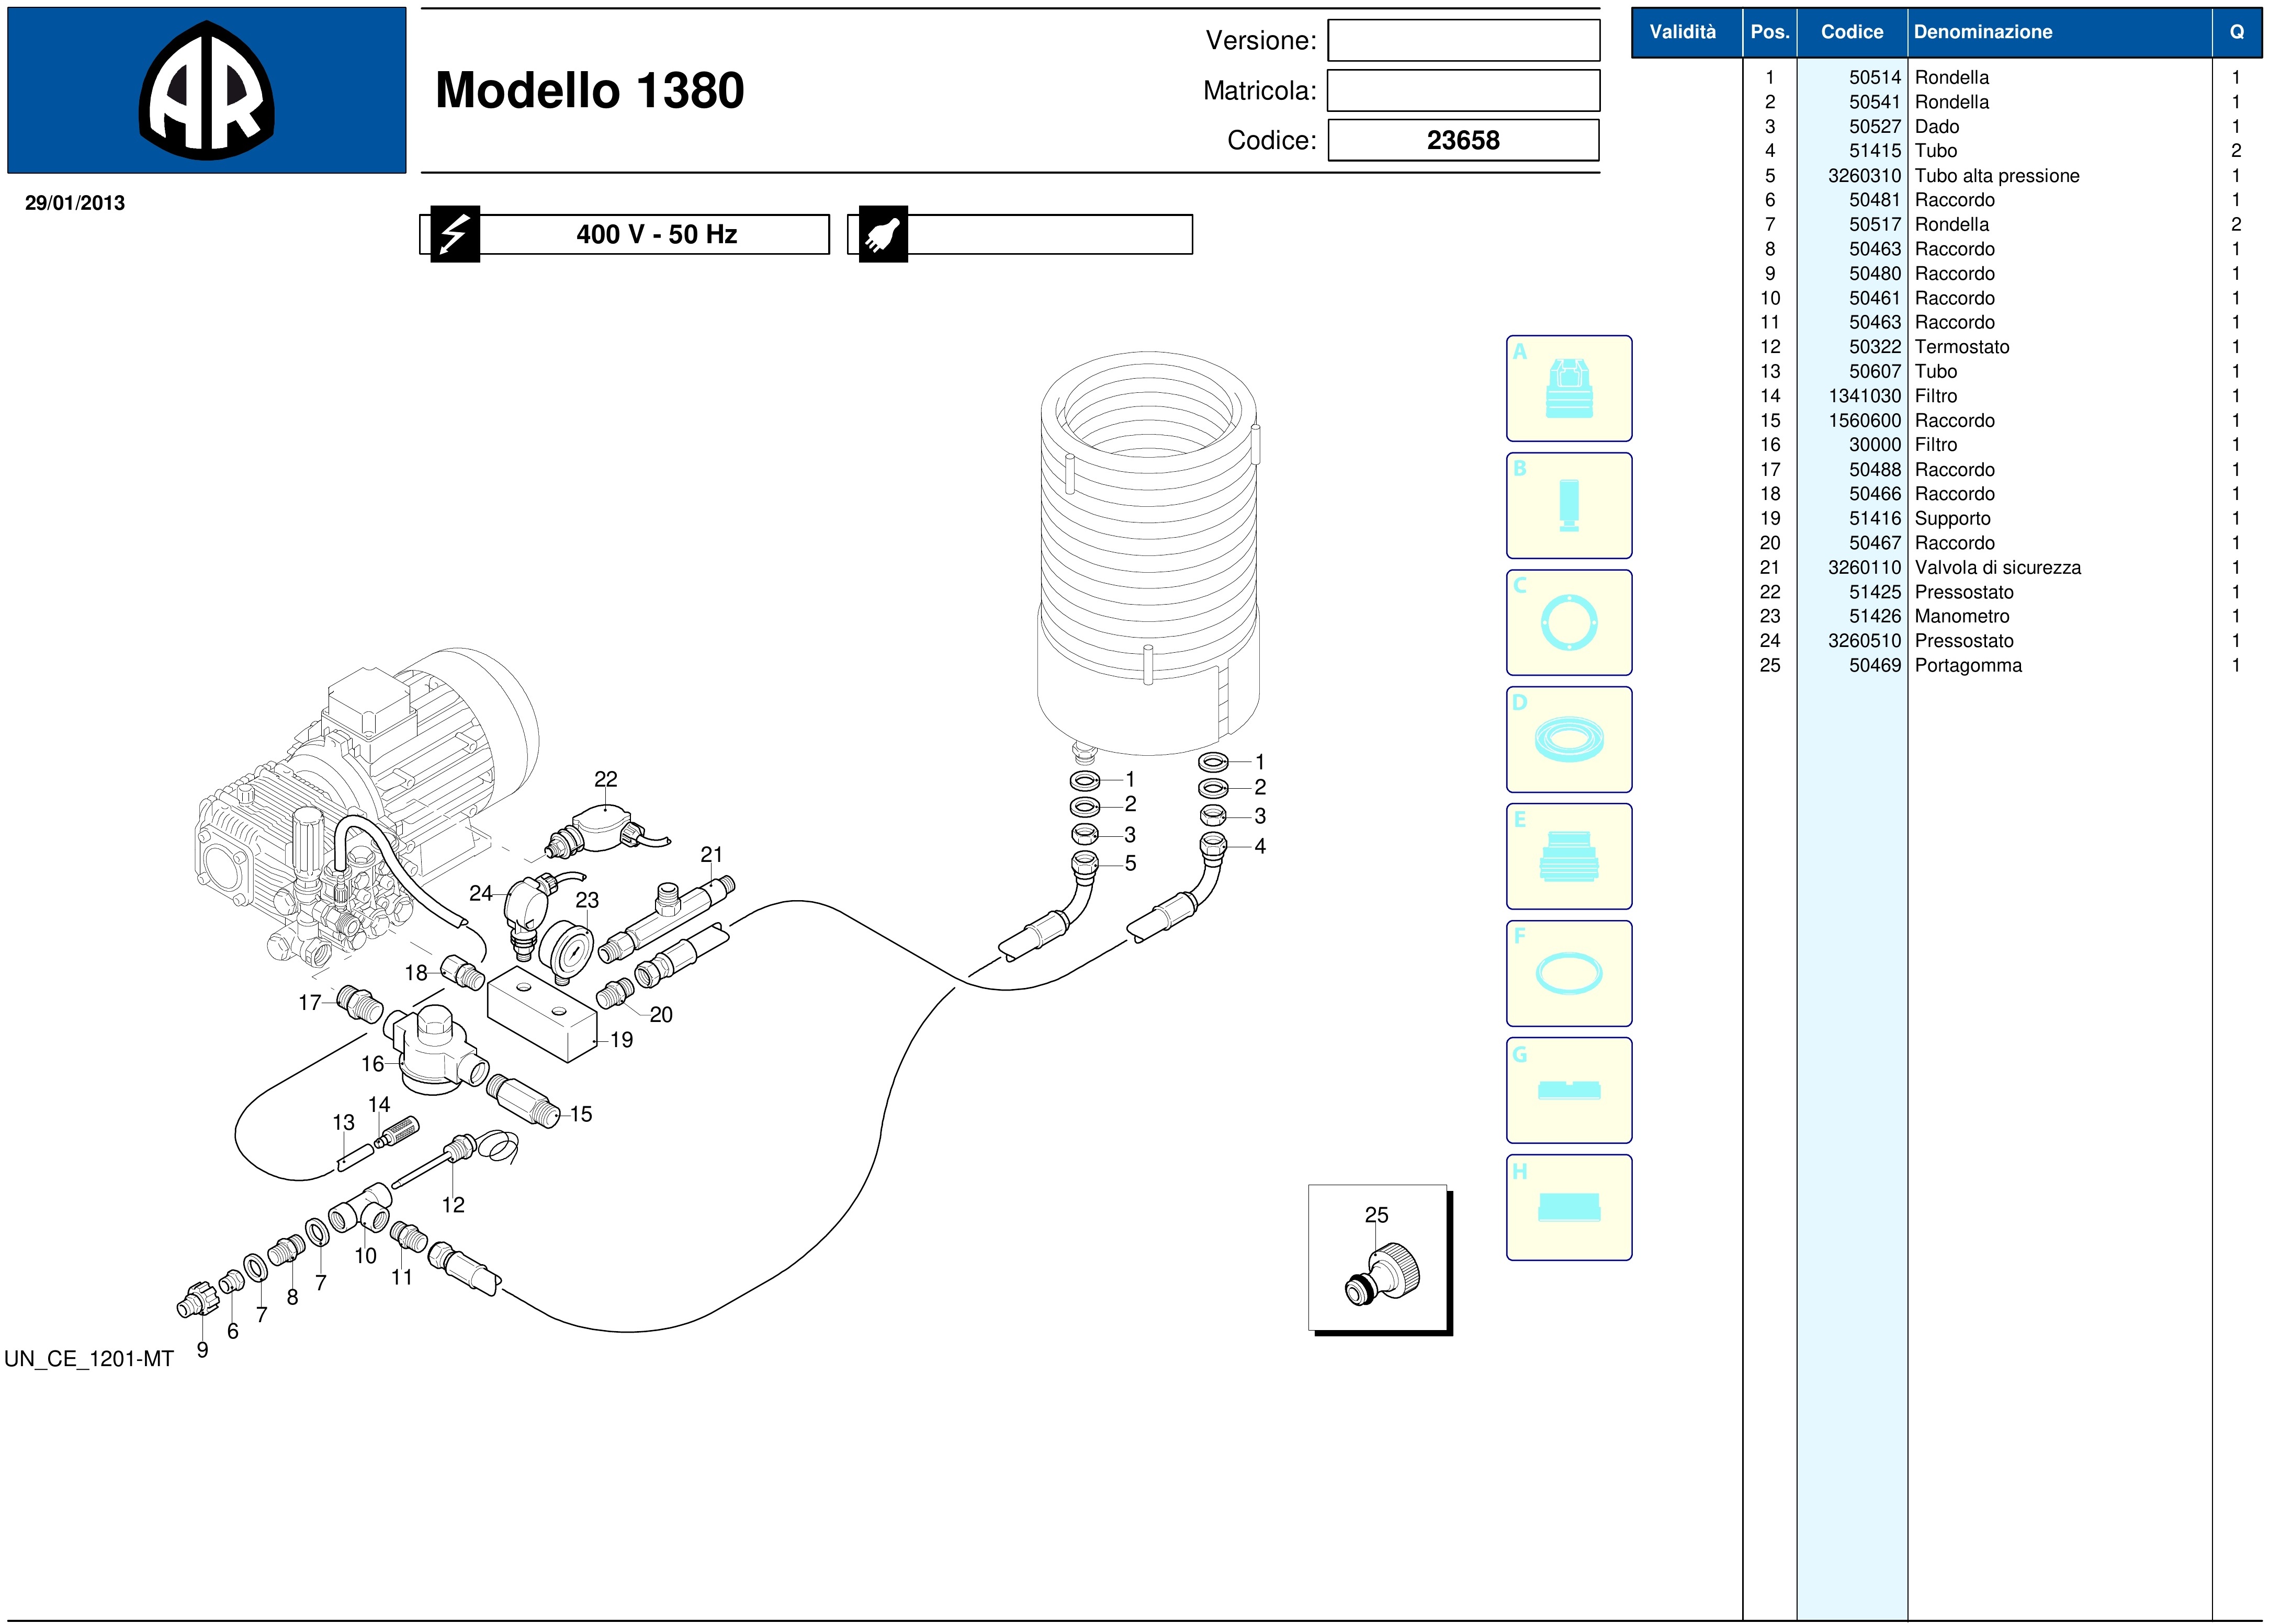The height and width of the screenshot is (1624, 2269).
Task: Click the 400 V - 50 Hz field
Action: [x=655, y=235]
